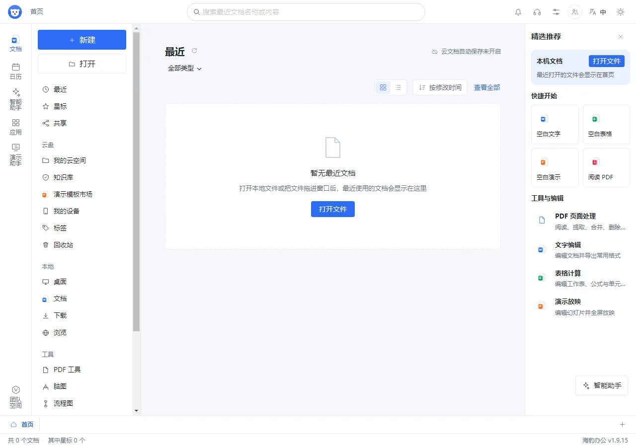This screenshot has height=447, width=636.
Task: Click the sidebar scrollbar down arrow
Action: (136, 411)
